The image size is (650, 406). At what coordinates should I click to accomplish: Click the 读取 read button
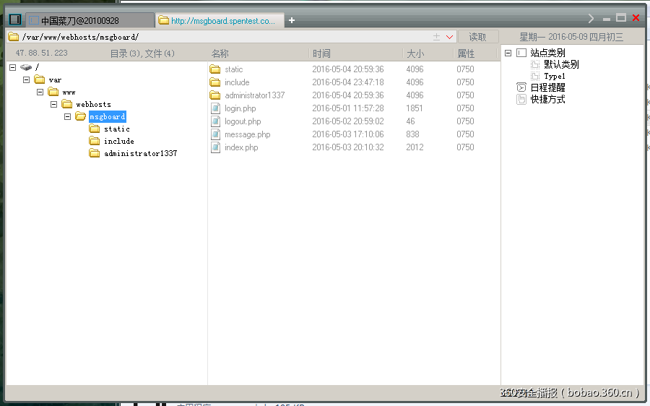[477, 37]
